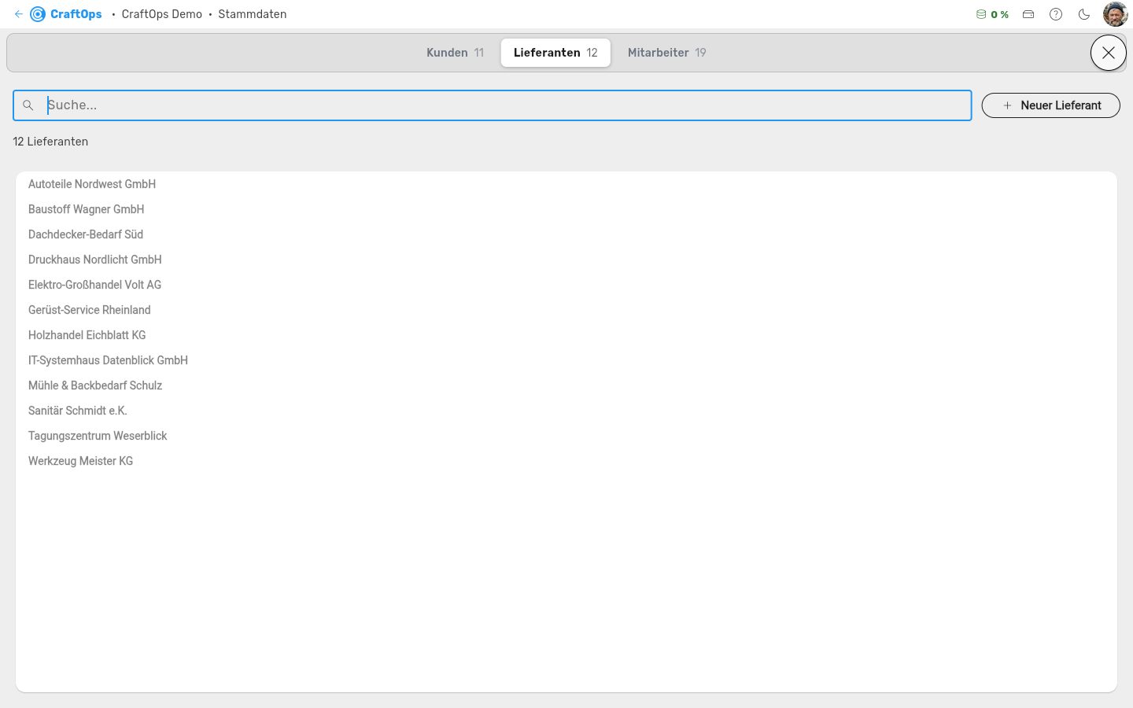Screen dimensions: 1133x708
Task: Switch to the Mitarbeiter tab
Action: (x=666, y=53)
